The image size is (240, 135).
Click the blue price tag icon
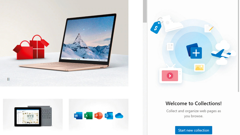156,27
